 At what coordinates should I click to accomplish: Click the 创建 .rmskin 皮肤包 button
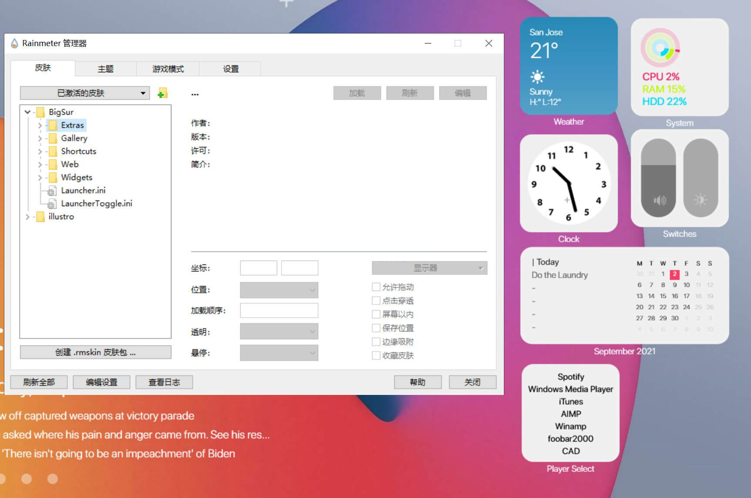pos(95,352)
